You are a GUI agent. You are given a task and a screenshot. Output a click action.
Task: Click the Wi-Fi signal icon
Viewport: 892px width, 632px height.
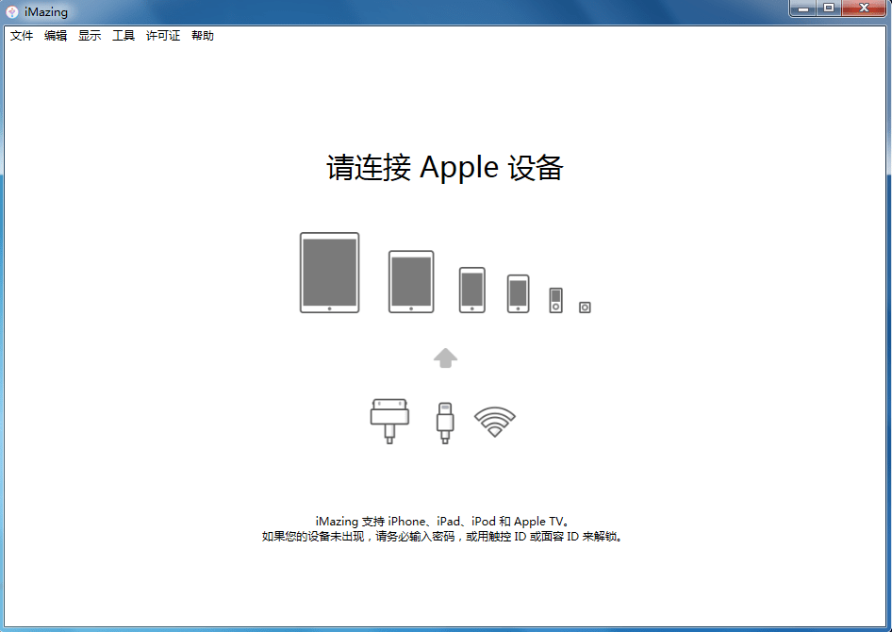pos(495,422)
